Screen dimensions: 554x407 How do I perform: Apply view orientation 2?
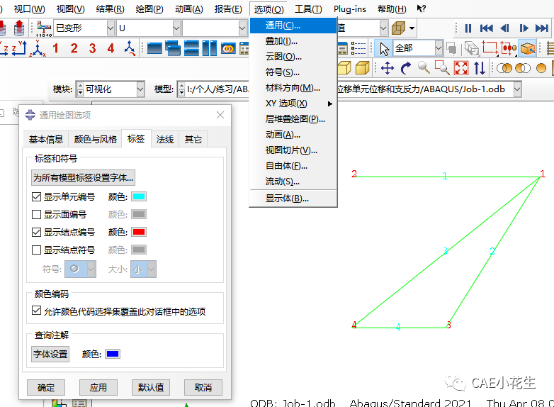[74, 48]
